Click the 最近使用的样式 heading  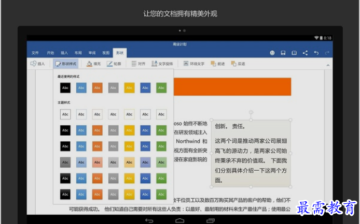tap(68, 77)
